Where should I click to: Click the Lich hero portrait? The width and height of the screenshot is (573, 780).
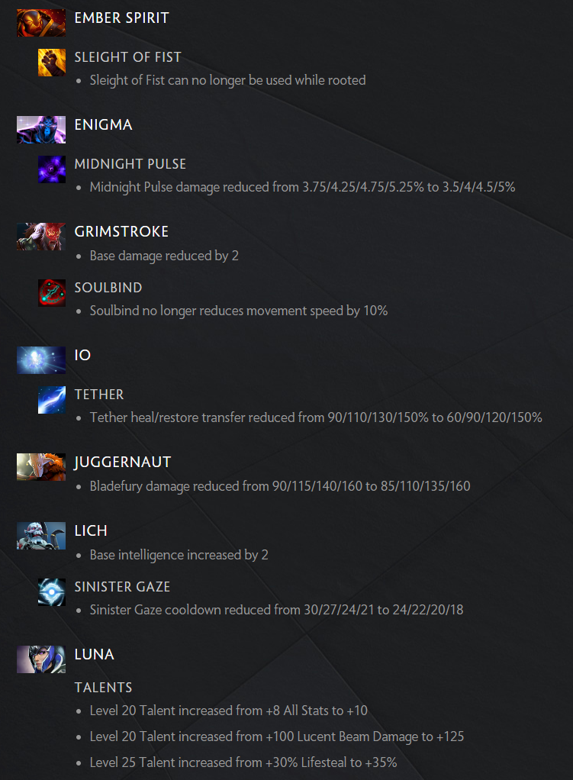(x=41, y=536)
